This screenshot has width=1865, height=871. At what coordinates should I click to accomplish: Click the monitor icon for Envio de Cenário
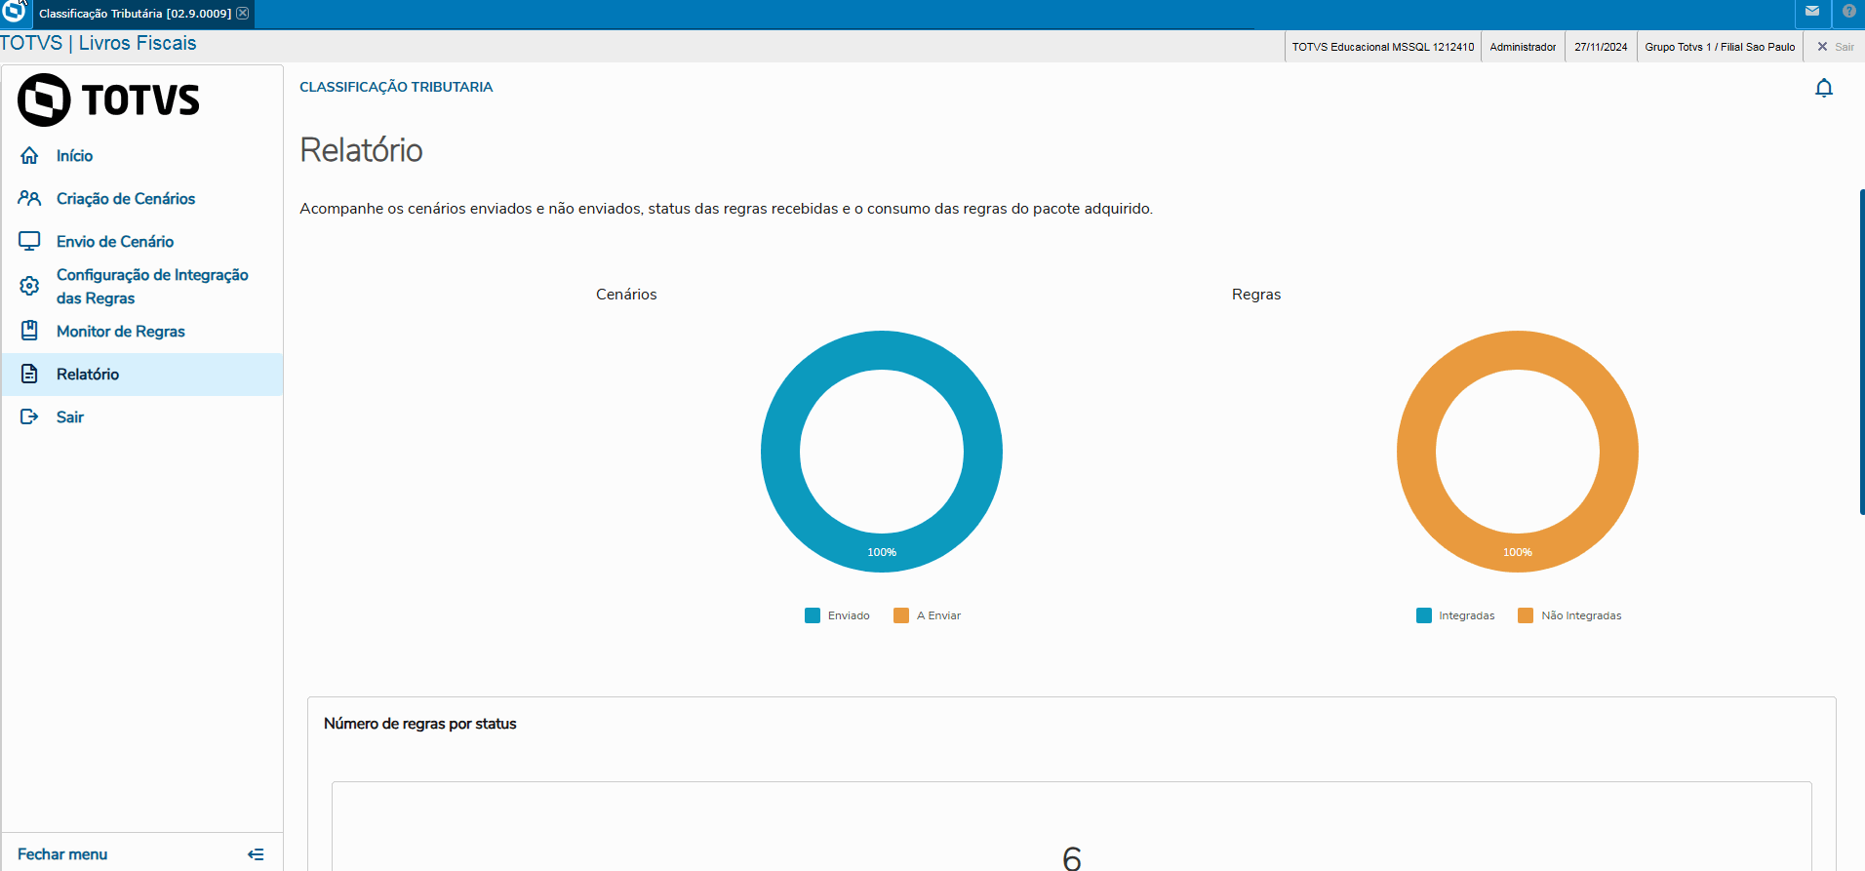pyautogui.click(x=29, y=242)
